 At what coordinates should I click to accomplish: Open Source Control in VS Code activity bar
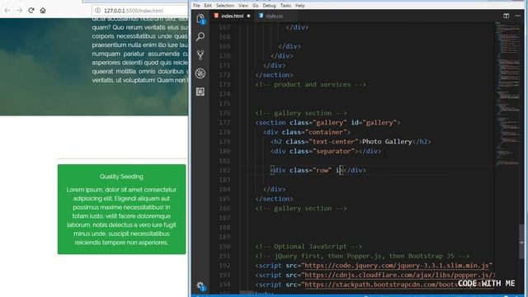[200, 54]
